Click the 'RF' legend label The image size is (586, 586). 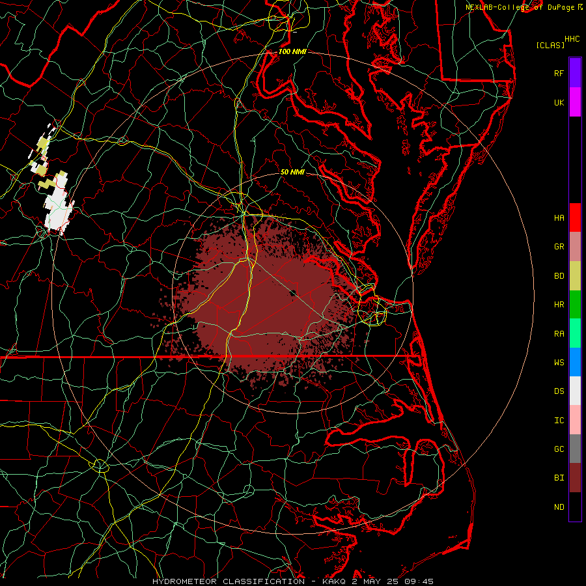click(559, 73)
